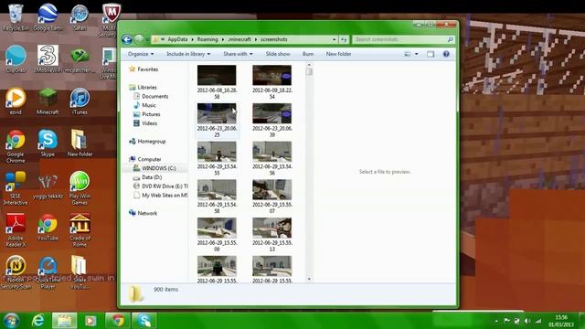This screenshot has width=585, height=329.
Task: Open Play iWin Games desktop shortcut
Action: pyautogui.click(x=80, y=188)
